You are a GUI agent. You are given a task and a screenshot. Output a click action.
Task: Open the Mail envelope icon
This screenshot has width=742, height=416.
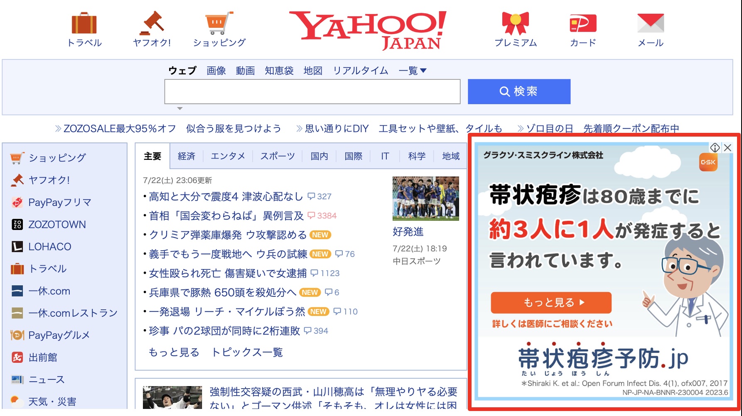point(651,23)
